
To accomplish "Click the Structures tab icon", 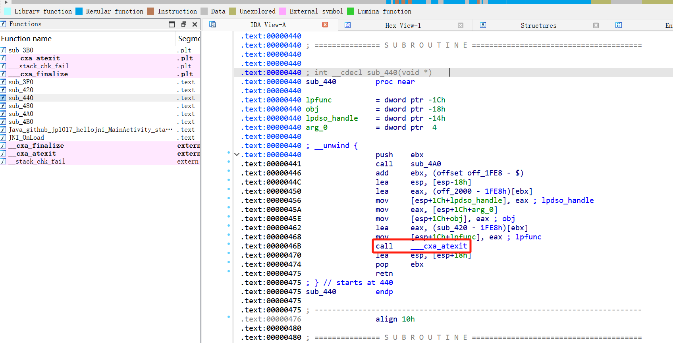I will 483,25.
